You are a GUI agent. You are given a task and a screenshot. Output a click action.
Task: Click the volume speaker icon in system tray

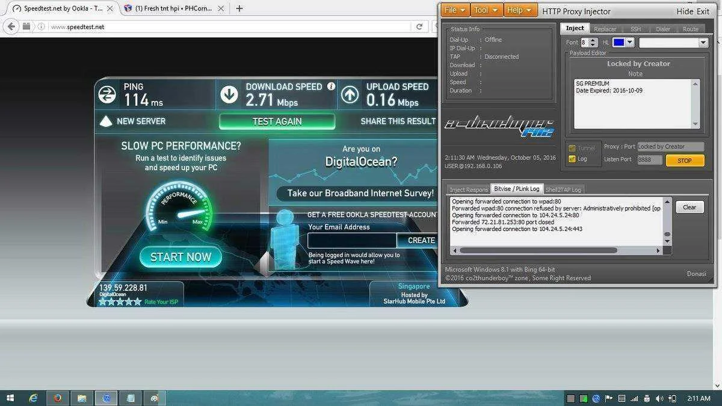tap(659, 398)
